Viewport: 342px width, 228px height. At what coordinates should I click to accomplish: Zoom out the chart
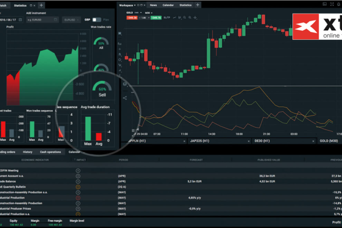point(185,18)
